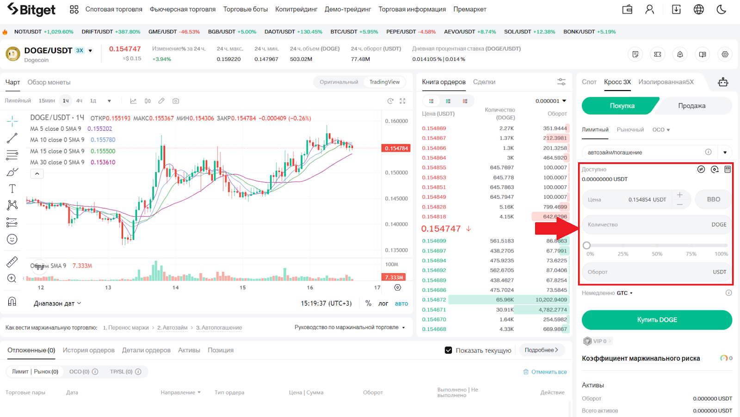Expand more chart timeframes dropdown
This screenshot has width=740, height=417.
click(x=109, y=101)
